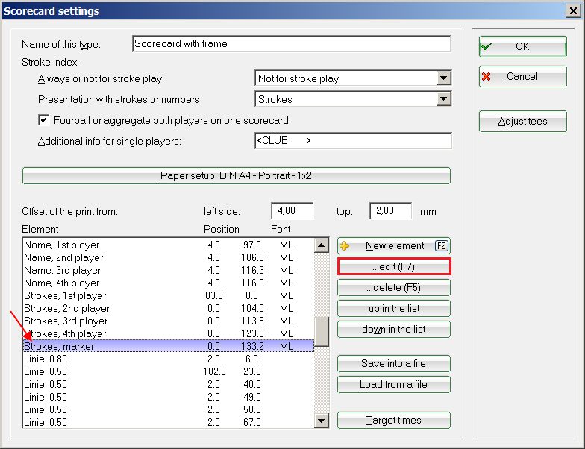Image resolution: width=585 pixels, height=449 pixels.
Task: Delete selected element with ...delete (F5)
Action: click(x=393, y=287)
